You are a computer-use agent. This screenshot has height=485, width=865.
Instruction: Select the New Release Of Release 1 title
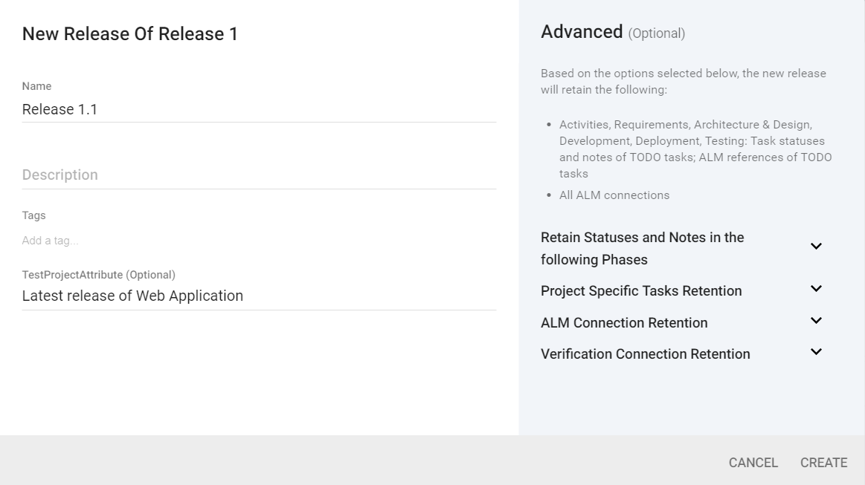pyautogui.click(x=129, y=34)
